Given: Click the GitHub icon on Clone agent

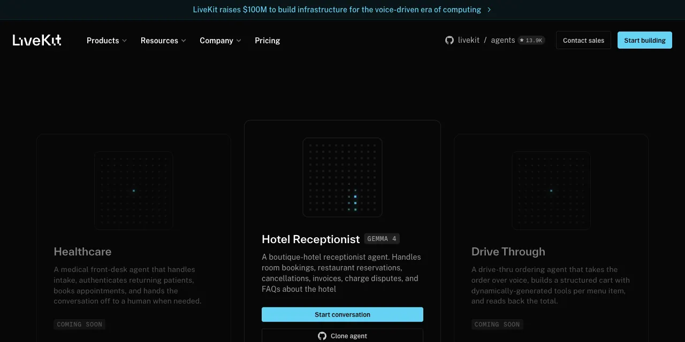Looking at the screenshot, I should pos(322,336).
